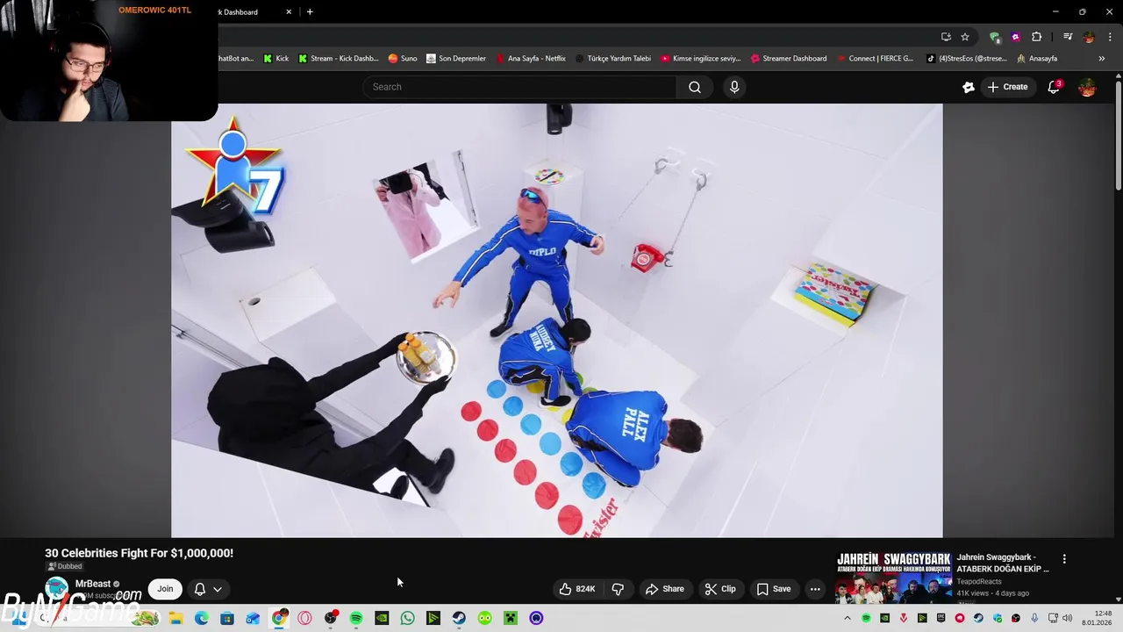Open Stream - Kick Dashboard bookmark
This screenshot has width=1123, height=632.
[338, 59]
